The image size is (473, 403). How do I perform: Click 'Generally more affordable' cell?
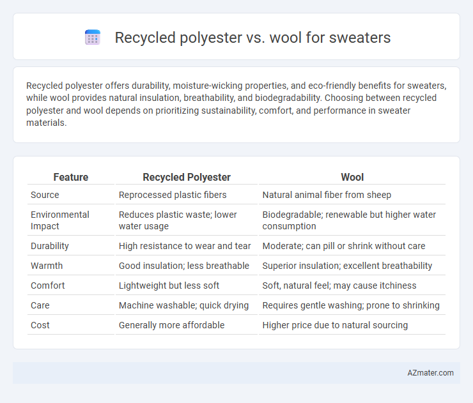tap(172, 325)
